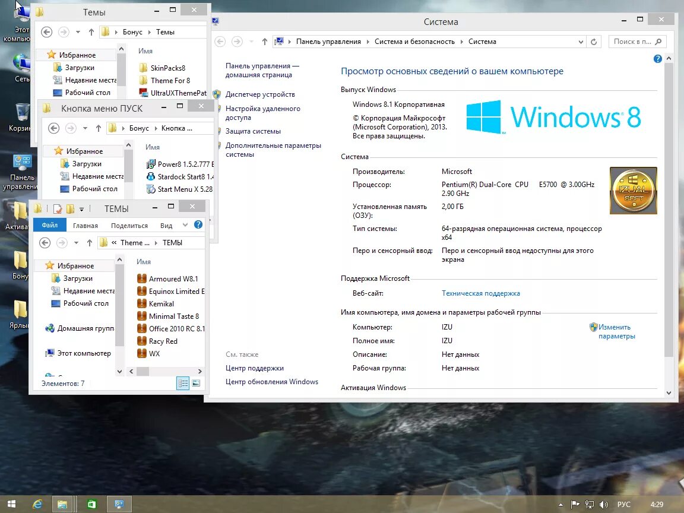This screenshot has height=513, width=684.
Task: Expand address bar history dropdown in Система
Action: [x=581, y=42]
